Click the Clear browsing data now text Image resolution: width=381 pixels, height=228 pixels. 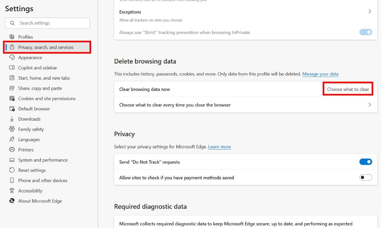pos(144,89)
